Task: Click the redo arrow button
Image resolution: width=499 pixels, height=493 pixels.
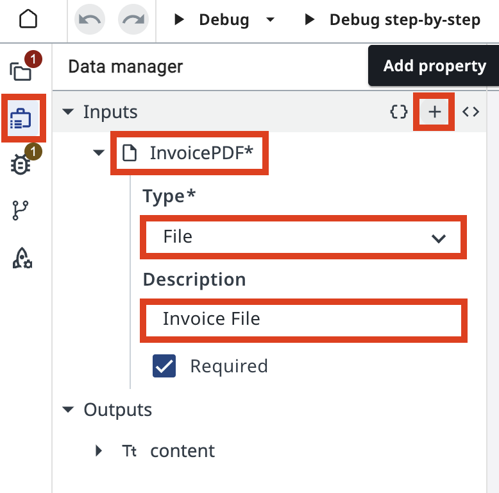Action: pos(133,19)
